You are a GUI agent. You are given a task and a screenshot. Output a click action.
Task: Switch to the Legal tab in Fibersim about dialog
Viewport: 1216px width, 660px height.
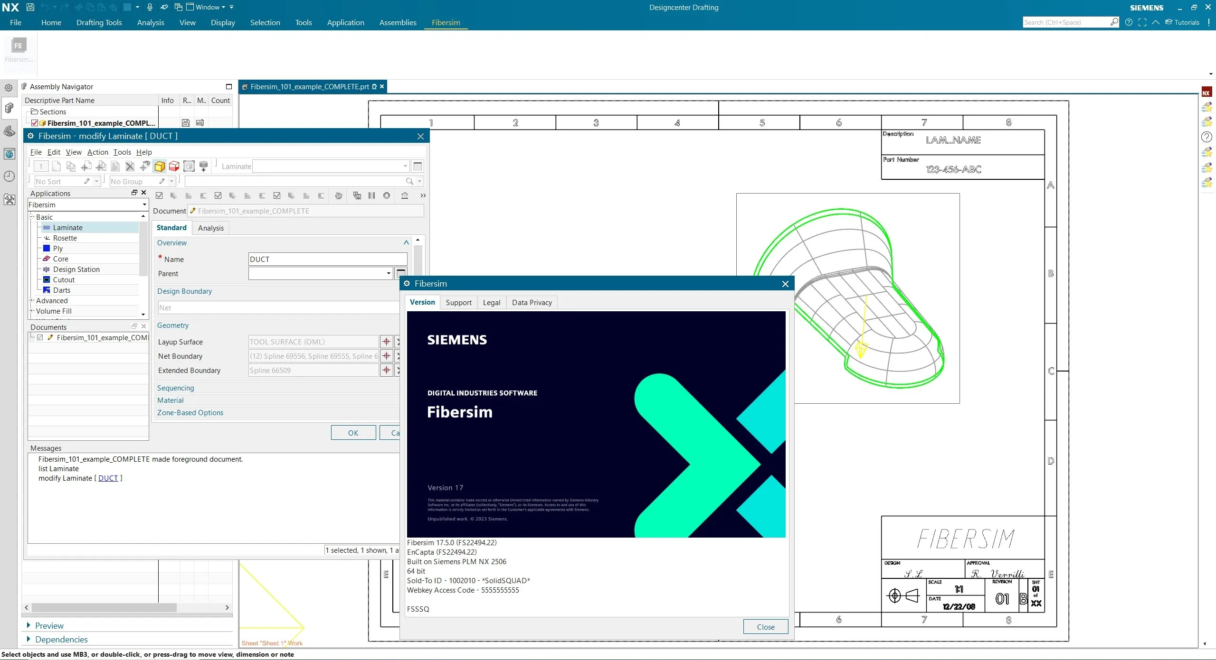click(x=492, y=302)
